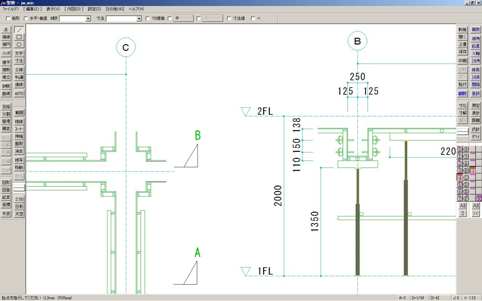Screen dimensions: 482x301
Task: Check the 15度毎 option
Action: [148, 18]
